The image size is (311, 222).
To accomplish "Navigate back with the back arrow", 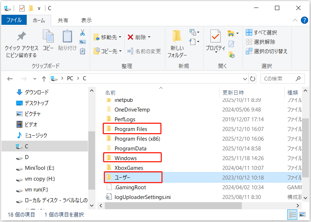I will coord(10,78).
